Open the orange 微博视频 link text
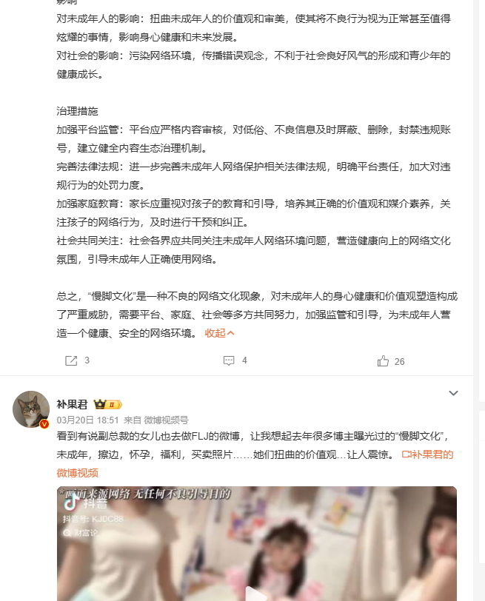The height and width of the screenshot is (601, 485). (x=78, y=473)
